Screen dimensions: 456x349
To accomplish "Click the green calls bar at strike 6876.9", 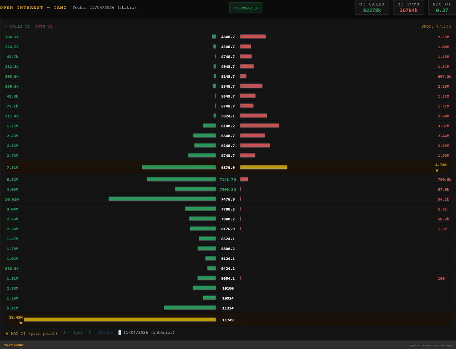I will (x=179, y=167).
